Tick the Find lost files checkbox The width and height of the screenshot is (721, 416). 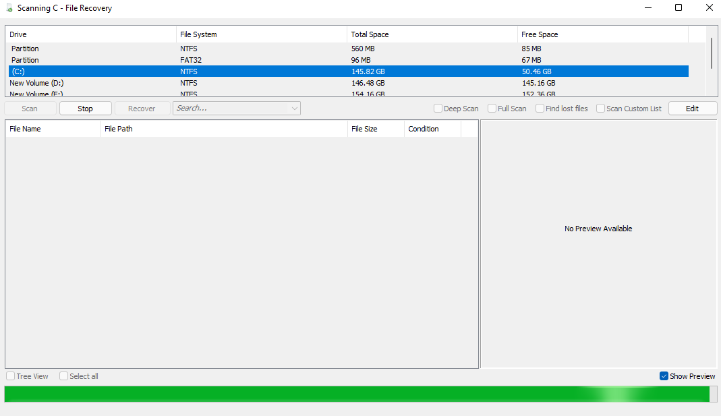coord(540,109)
